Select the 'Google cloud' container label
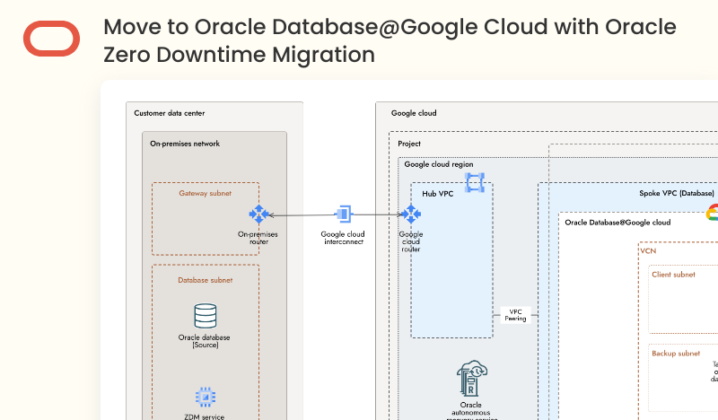The height and width of the screenshot is (420, 718). [x=414, y=113]
